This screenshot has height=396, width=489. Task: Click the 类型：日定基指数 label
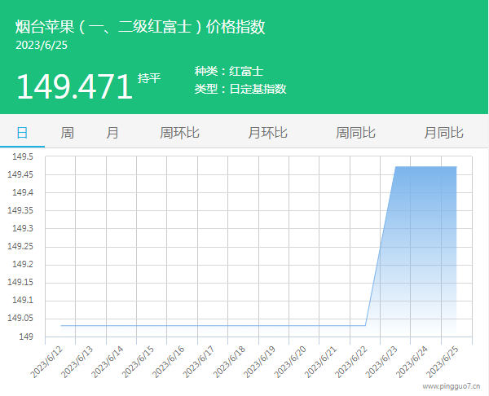[x=240, y=89]
